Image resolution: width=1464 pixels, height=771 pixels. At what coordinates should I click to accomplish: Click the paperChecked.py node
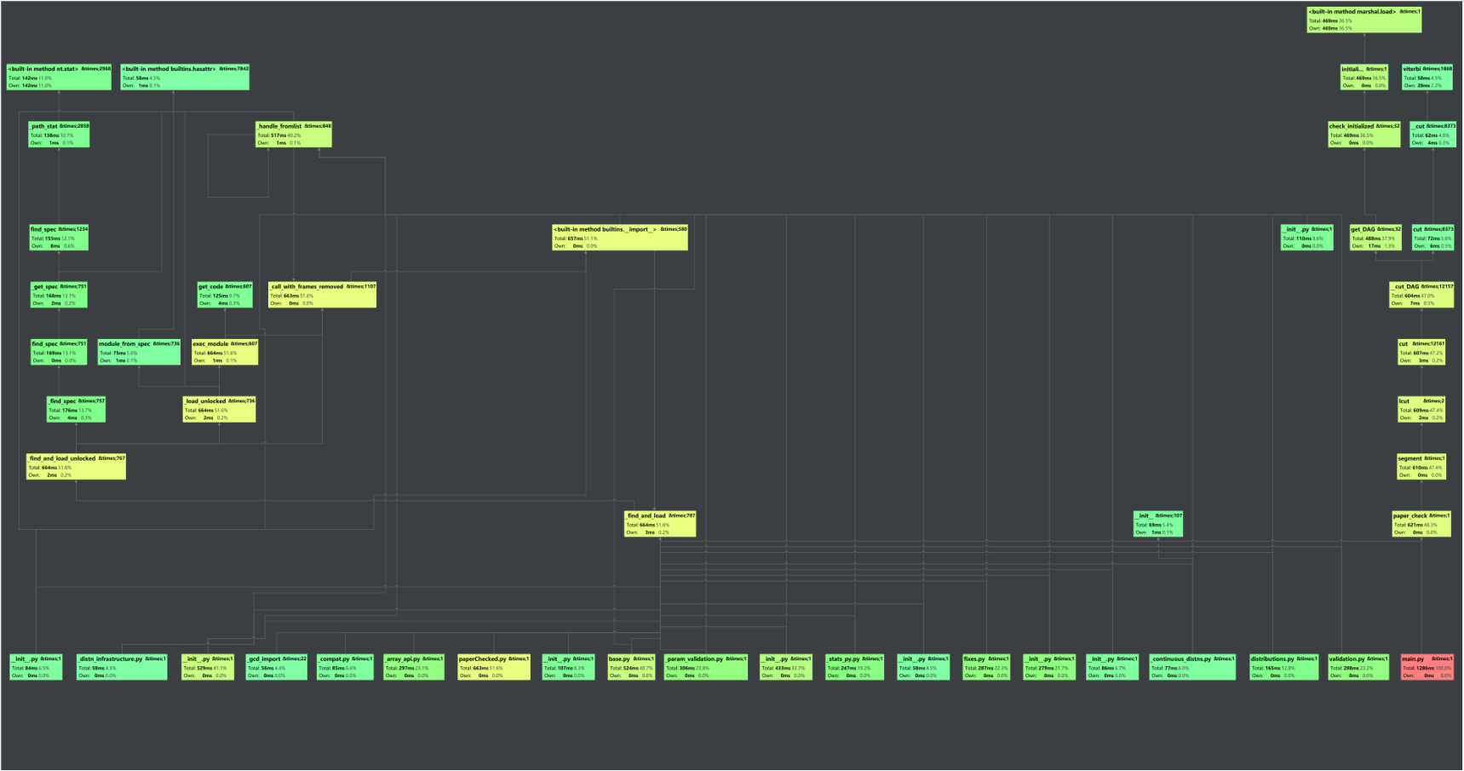click(494, 667)
